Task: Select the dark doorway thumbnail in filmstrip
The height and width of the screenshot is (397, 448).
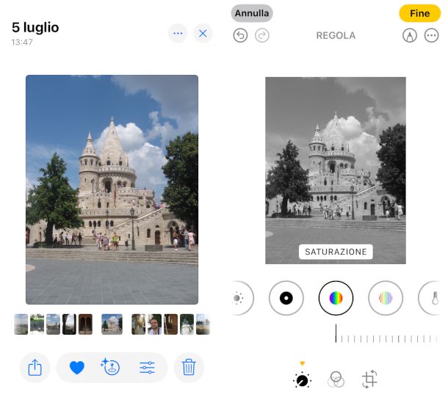Action: [x=69, y=324]
